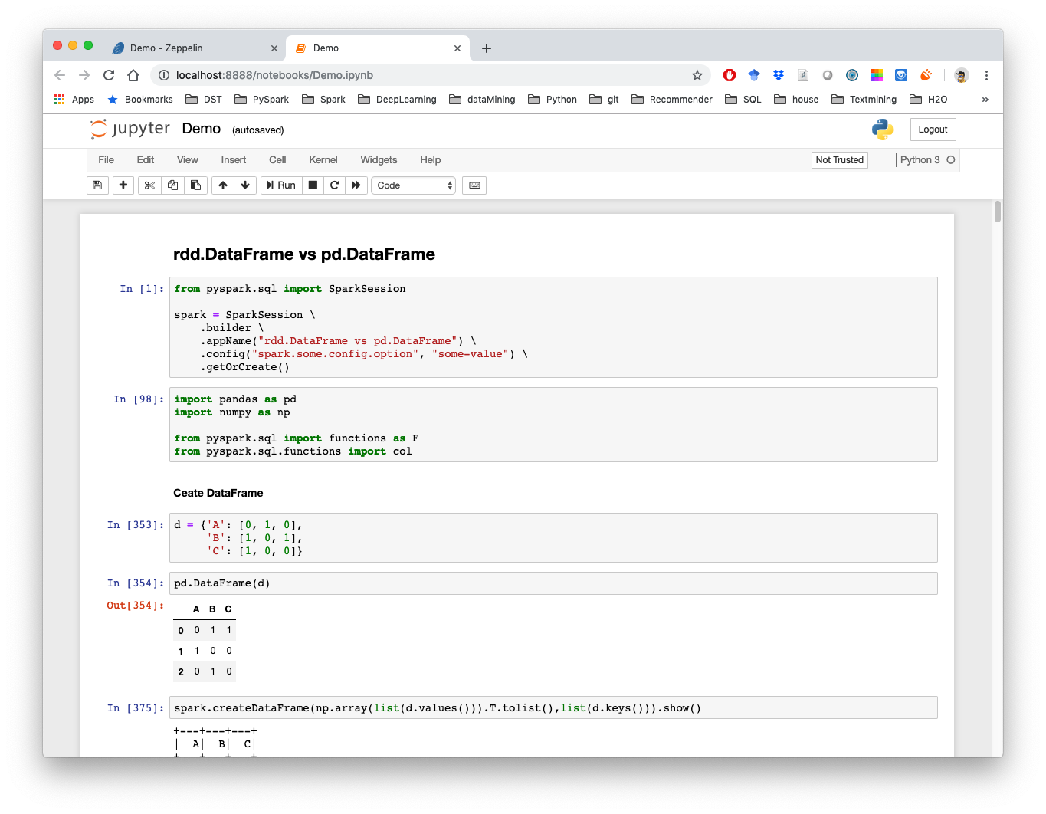
Task: Select the spark.createDataFrame code cell
Action: [553, 707]
